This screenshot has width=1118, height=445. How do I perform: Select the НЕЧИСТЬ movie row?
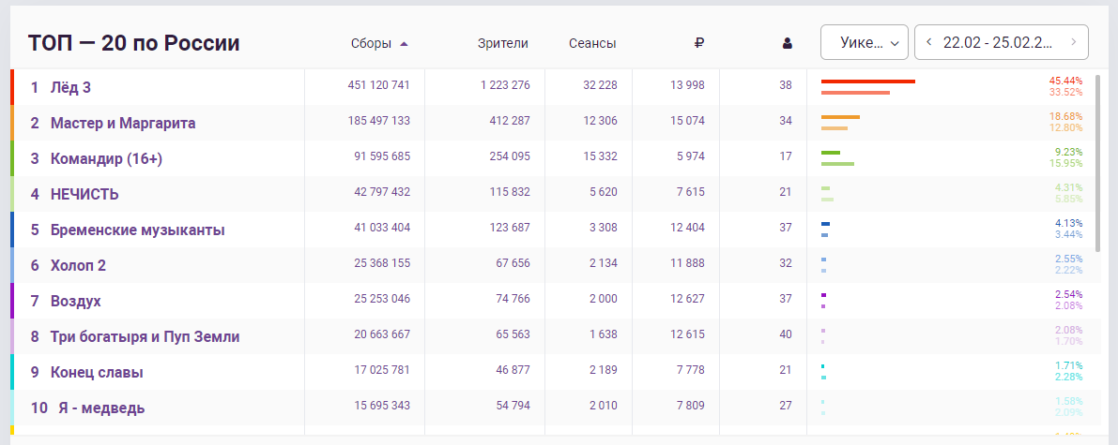(84, 194)
